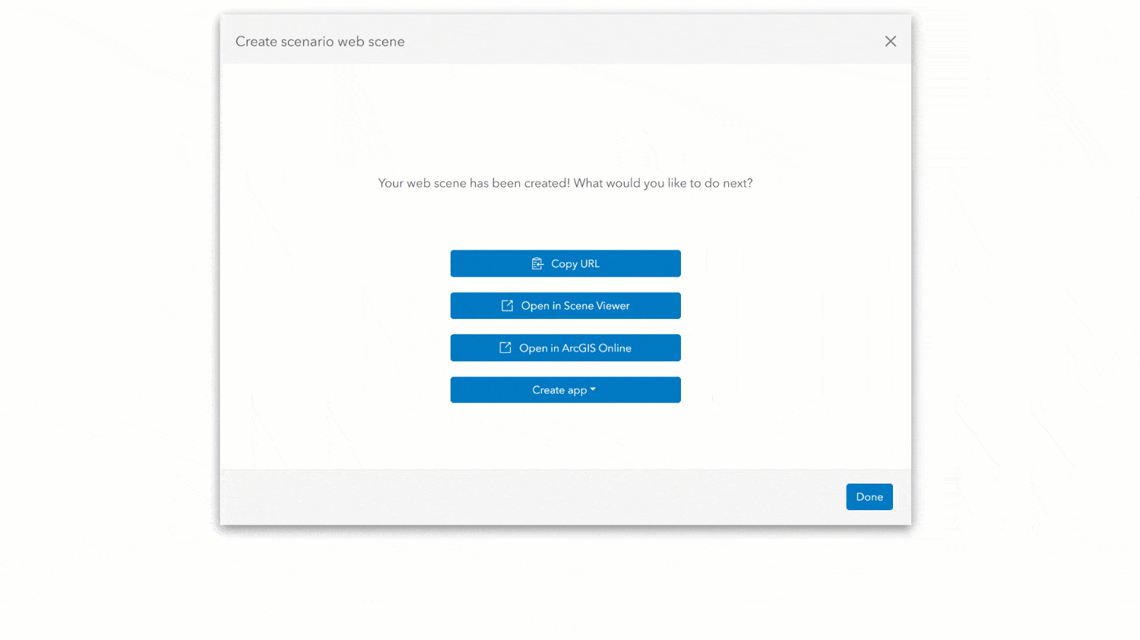Click the caret arrow on Create app
Viewport: 1140px width, 640px height.
tap(594, 389)
